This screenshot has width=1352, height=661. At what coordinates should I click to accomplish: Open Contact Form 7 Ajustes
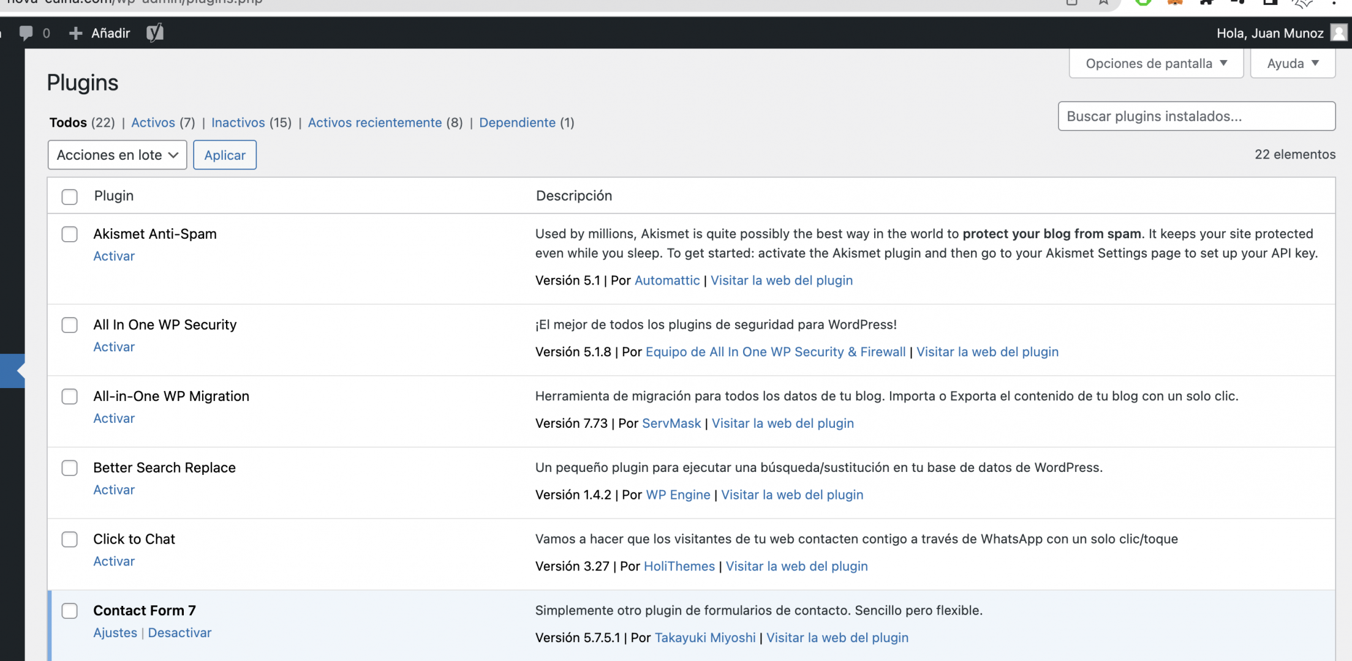[115, 633]
